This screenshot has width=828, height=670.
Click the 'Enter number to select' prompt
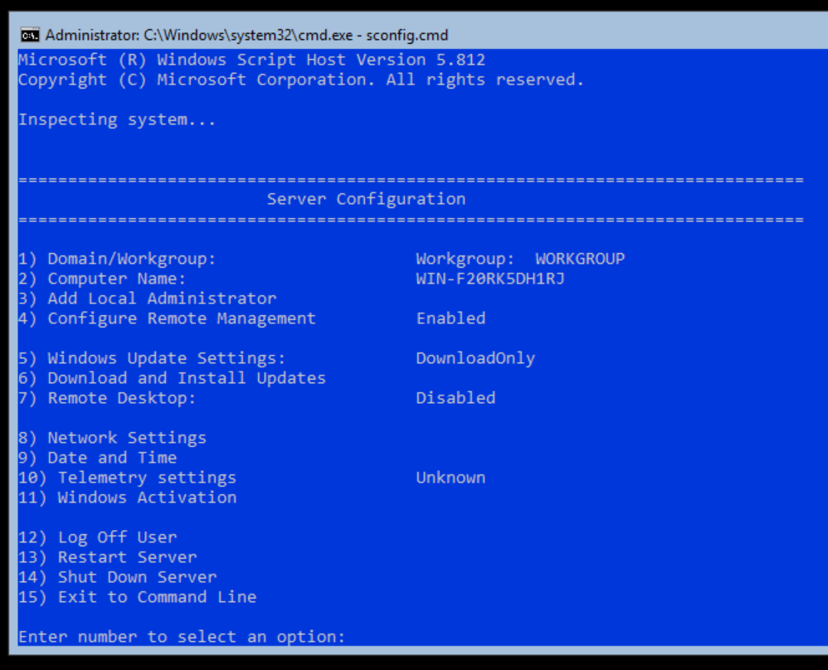(x=182, y=637)
